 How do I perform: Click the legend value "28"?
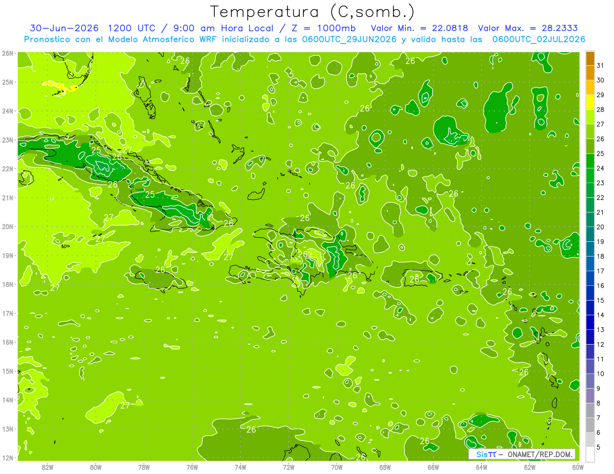coord(600,109)
